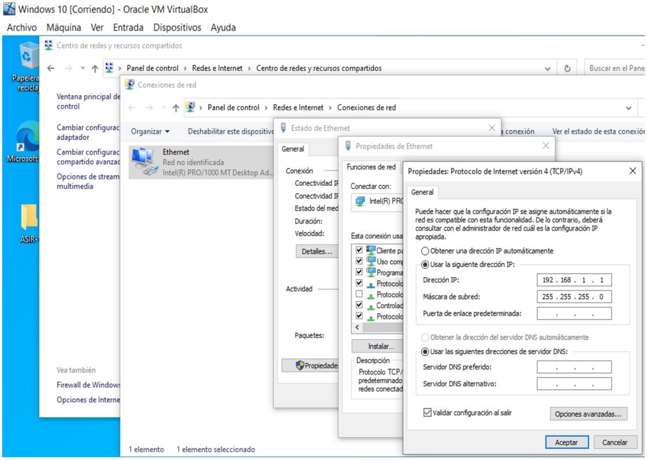Screen dimensions: 647x460
Task: Click the Detalles button in Estado de Ethernet
Action: pyautogui.click(x=317, y=252)
